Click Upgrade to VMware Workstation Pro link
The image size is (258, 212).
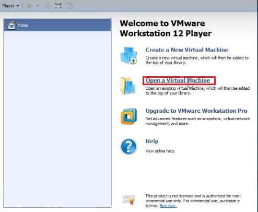click(196, 111)
